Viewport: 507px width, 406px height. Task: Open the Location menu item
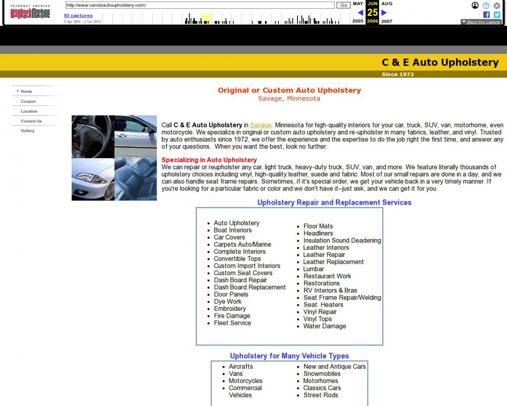pos(29,111)
